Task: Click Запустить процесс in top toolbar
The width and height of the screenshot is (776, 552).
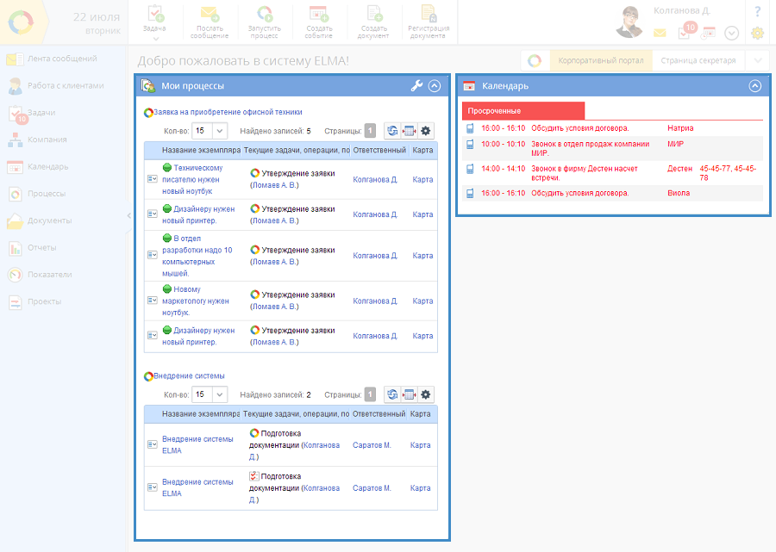Action: [x=265, y=22]
